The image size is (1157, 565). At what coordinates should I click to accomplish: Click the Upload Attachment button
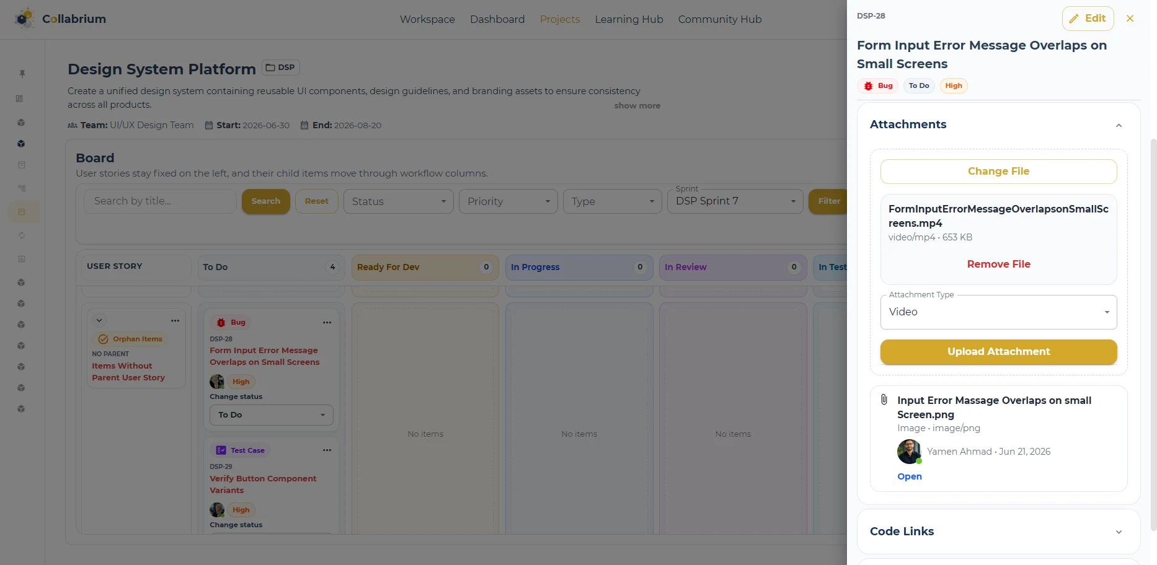tap(998, 352)
